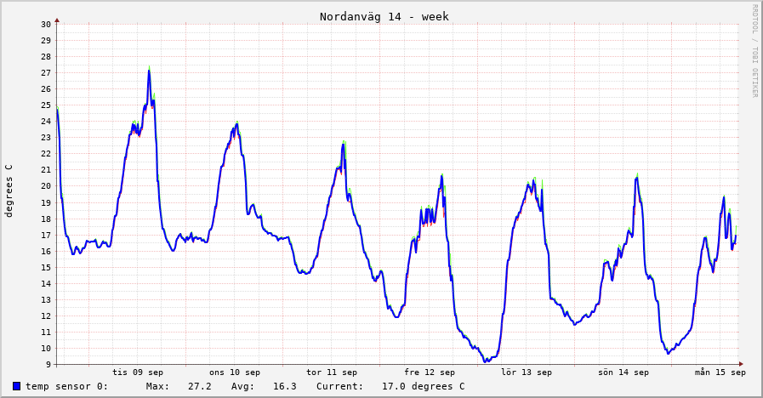Click the y-axis value 15
This screenshot has width=763, height=398.
point(46,267)
